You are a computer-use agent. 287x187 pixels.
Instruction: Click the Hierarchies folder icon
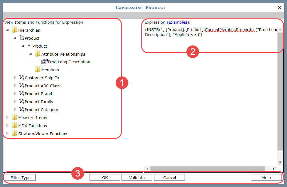pyautogui.click(x=14, y=30)
